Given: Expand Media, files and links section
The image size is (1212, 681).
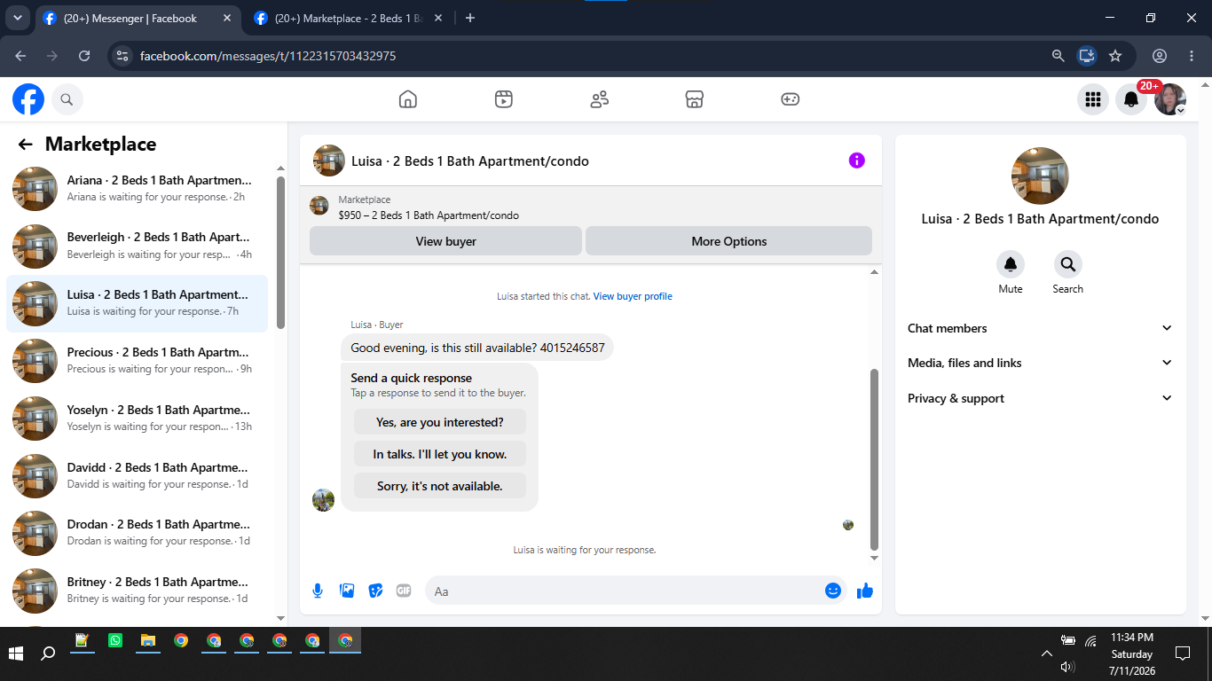Looking at the screenshot, I should click(1040, 363).
